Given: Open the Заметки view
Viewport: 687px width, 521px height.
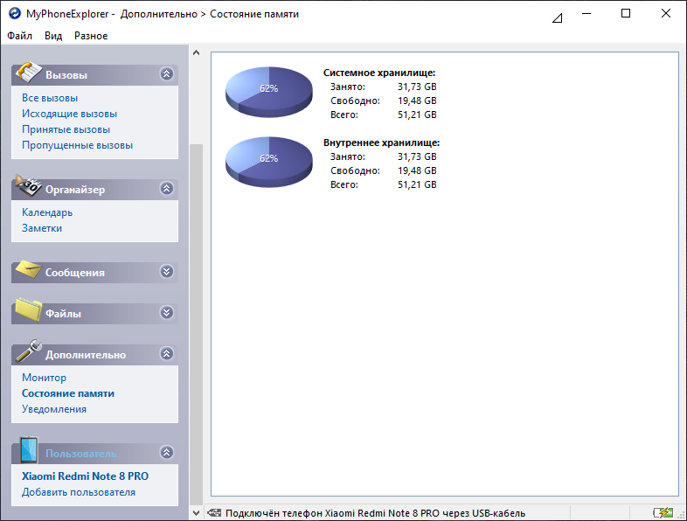Looking at the screenshot, I should coord(42,228).
